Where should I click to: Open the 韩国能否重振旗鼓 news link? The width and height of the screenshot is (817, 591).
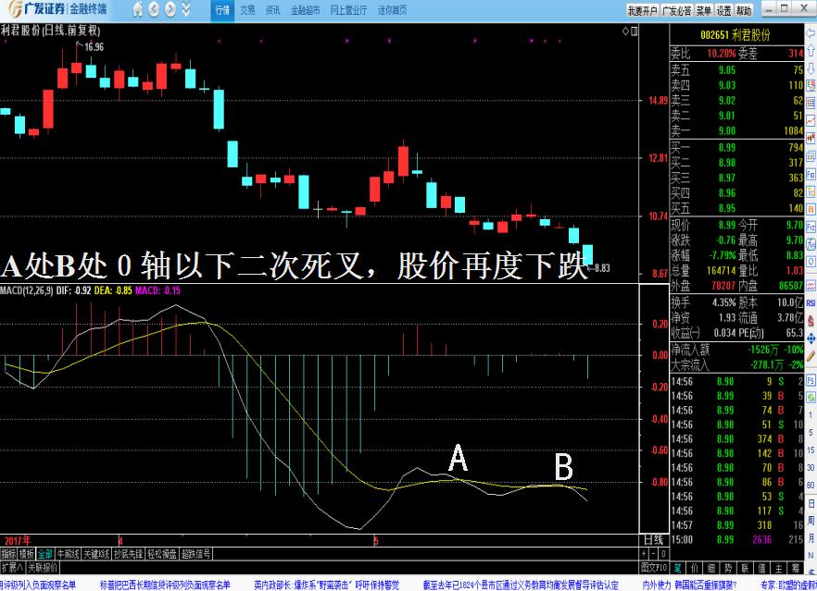pos(706,584)
